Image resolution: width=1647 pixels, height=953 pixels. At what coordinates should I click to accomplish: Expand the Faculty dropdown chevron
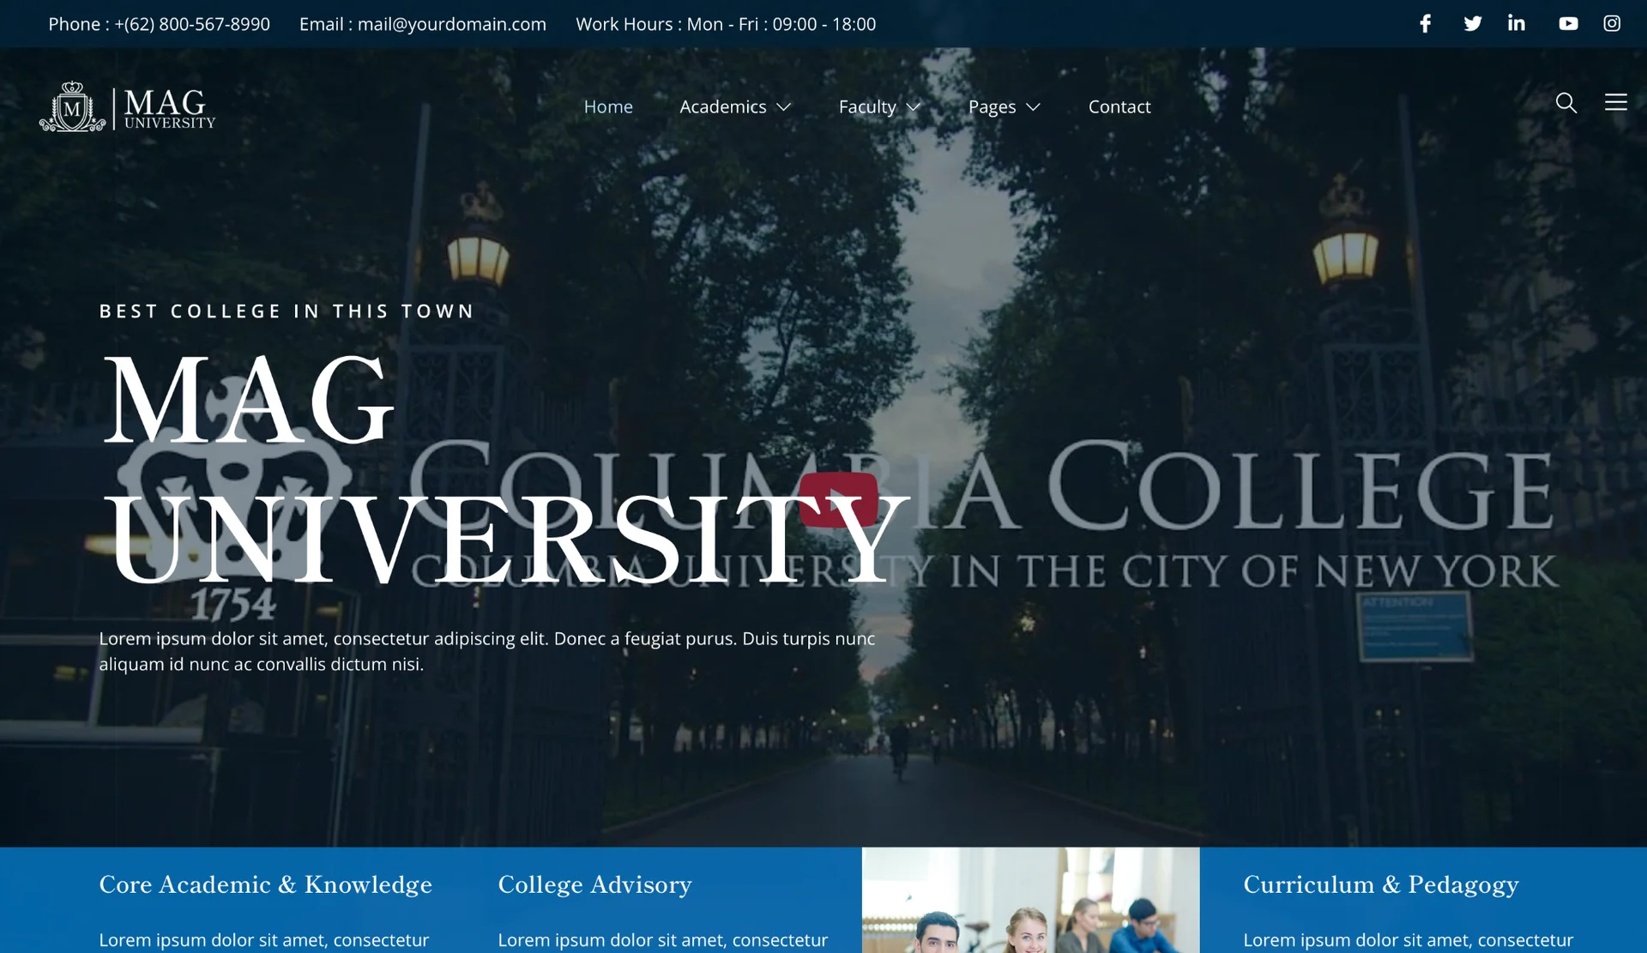tap(914, 107)
